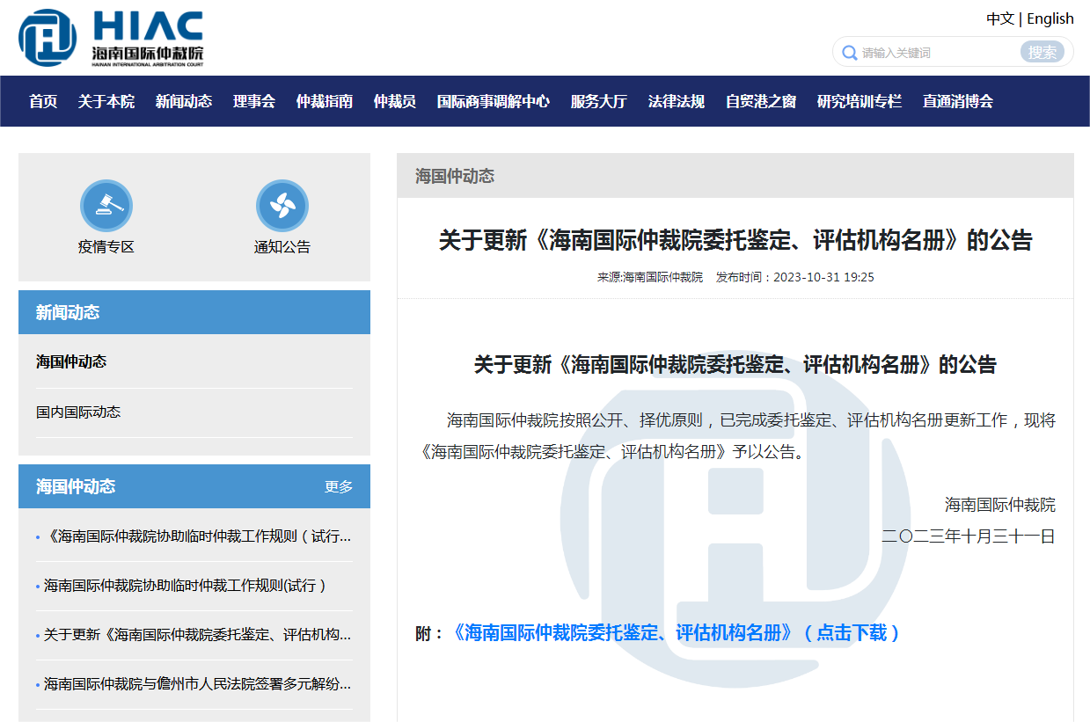The image size is (1090, 722).
Task: Switch language to English
Action: coord(1050,18)
